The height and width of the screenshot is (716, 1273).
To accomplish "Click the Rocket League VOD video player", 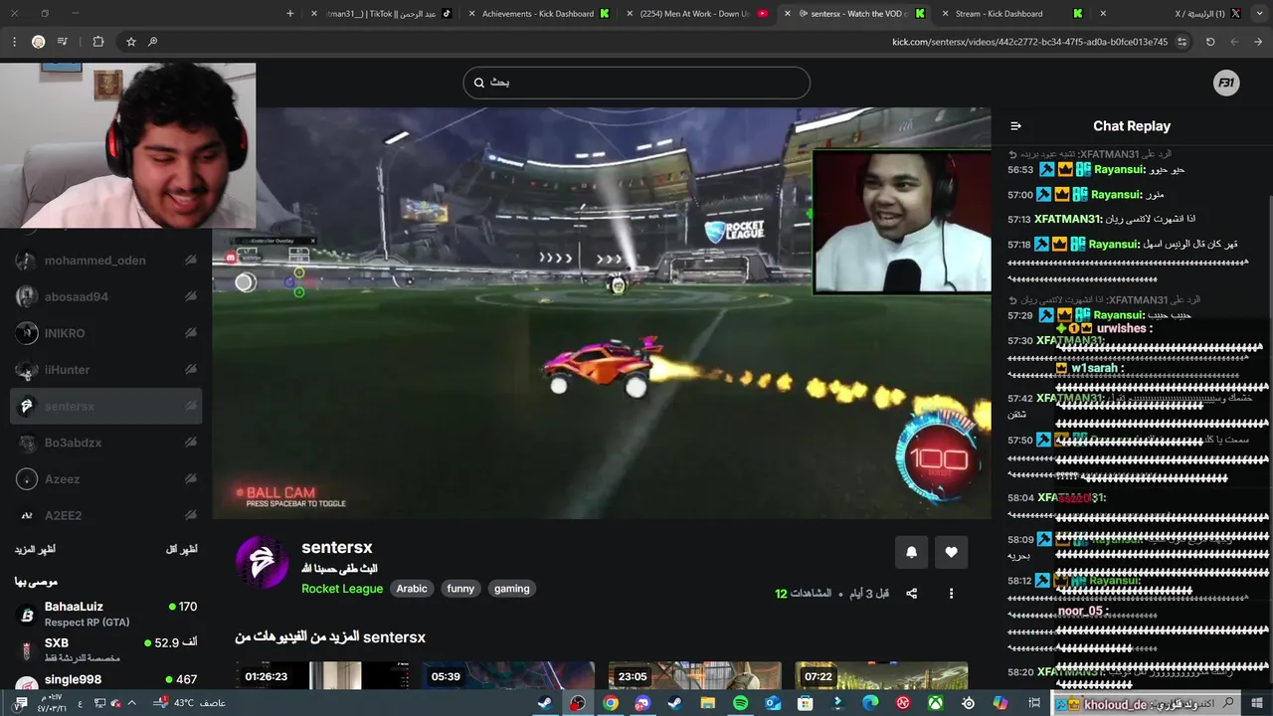I will coord(602,312).
